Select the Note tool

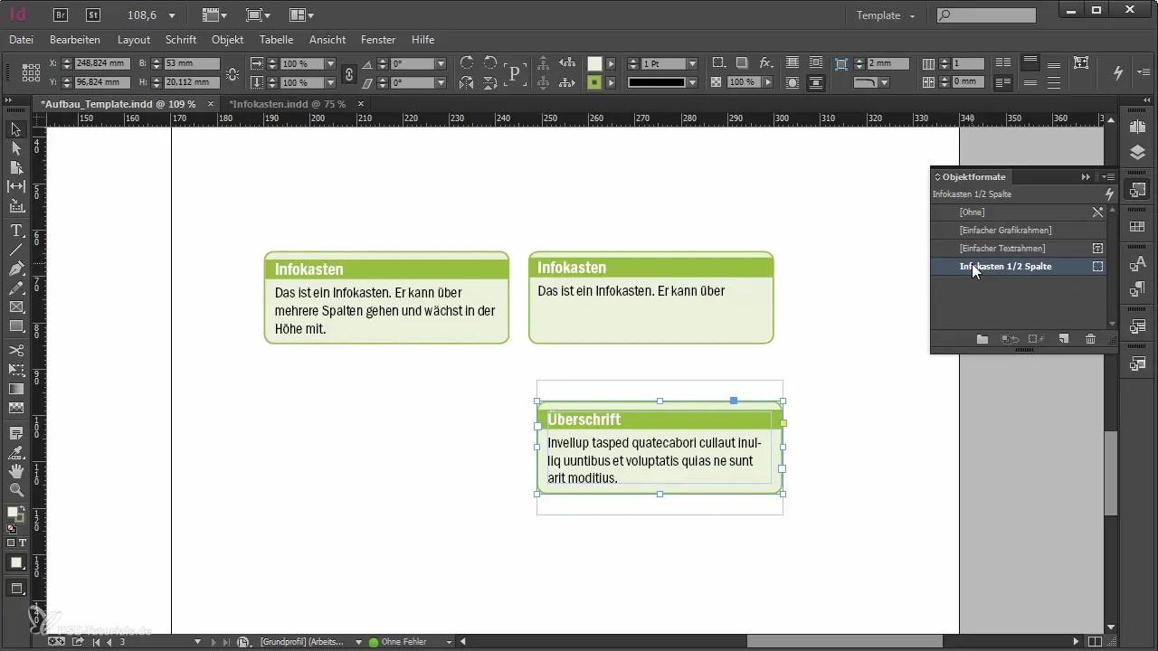16,433
